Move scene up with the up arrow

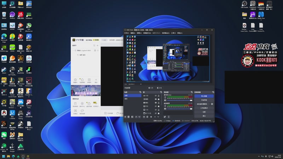coord(136,117)
